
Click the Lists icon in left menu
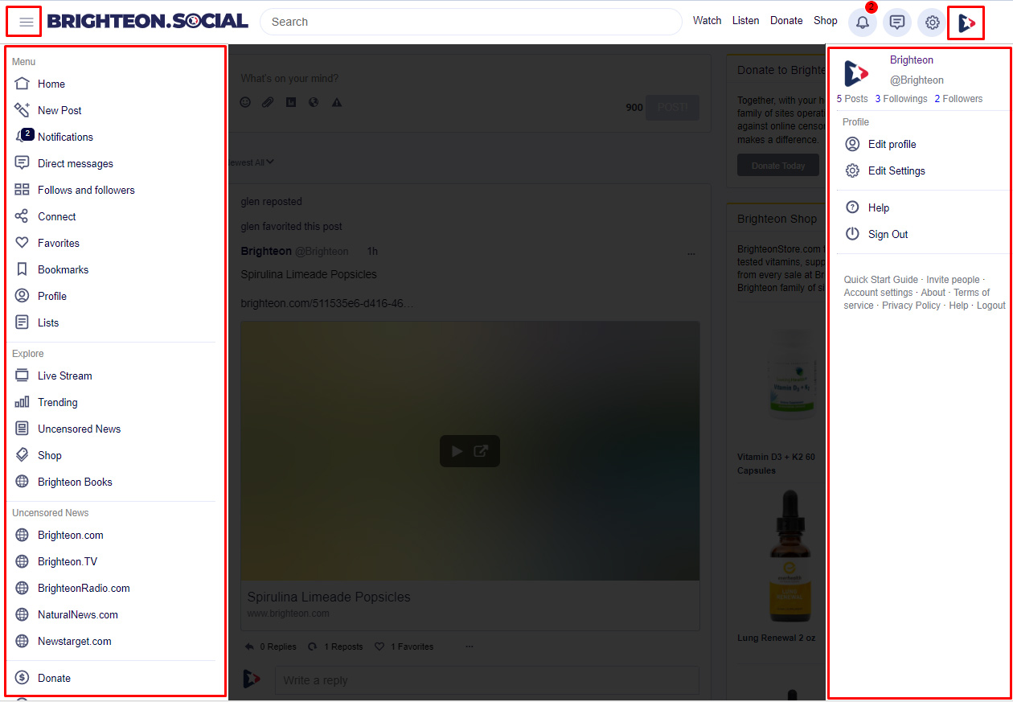22,322
